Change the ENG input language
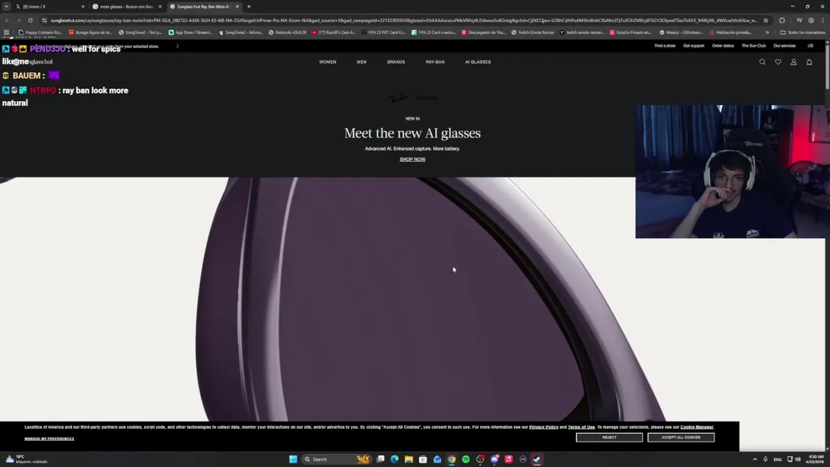 (x=777, y=459)
